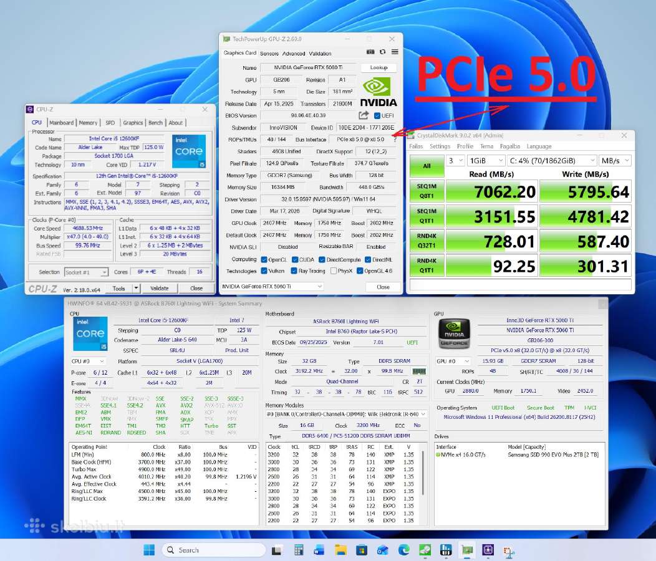Click the Close button in GPU-Z

point(383,287)
